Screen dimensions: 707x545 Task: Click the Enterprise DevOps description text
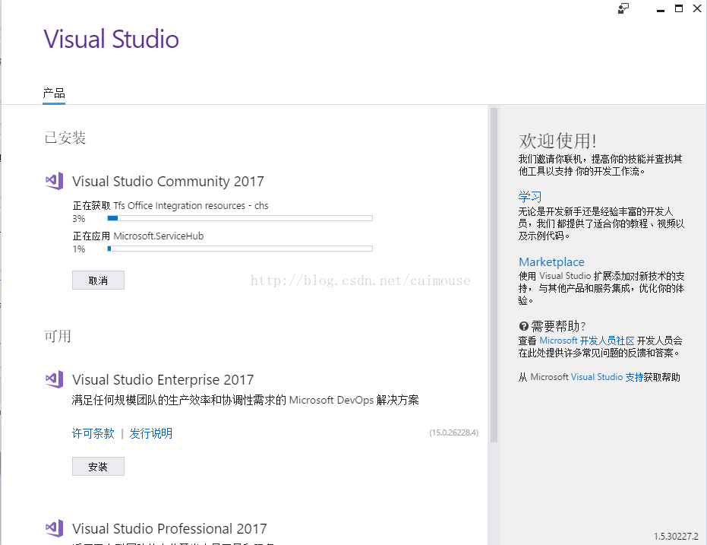coord(245,400)
